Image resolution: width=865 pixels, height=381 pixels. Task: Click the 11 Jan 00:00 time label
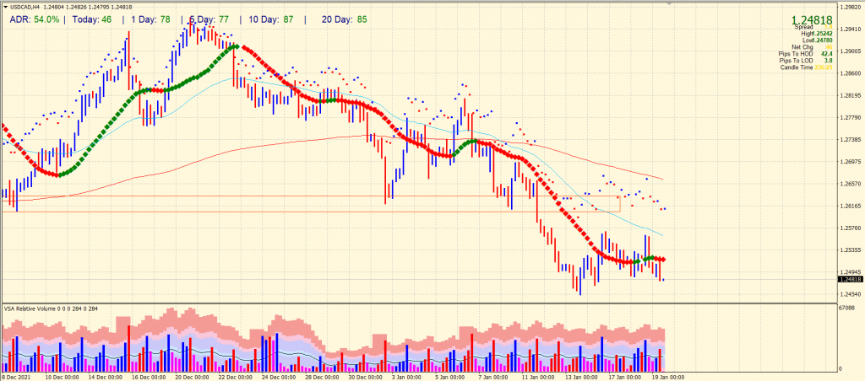(539, 377)
